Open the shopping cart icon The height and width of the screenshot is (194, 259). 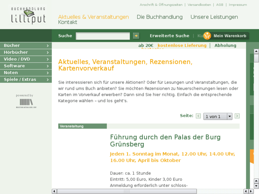tap(207, 36)
